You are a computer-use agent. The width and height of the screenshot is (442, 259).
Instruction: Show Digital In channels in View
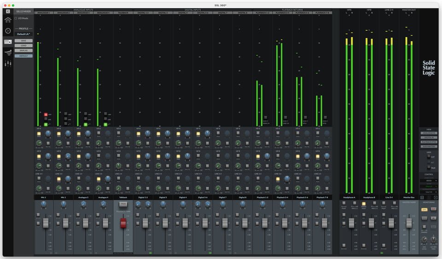point(429,138)
